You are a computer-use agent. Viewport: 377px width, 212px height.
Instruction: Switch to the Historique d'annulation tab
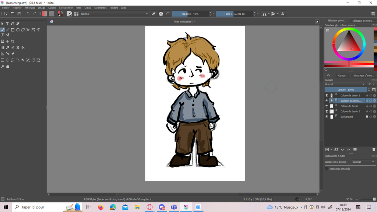pos(363,75)
